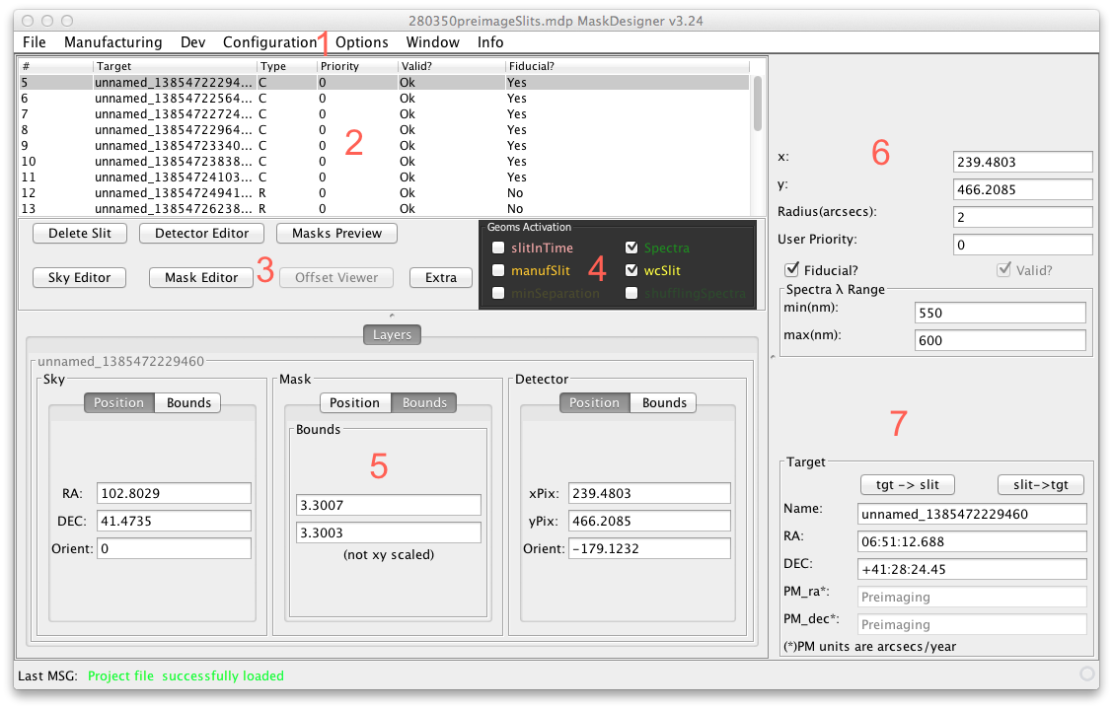This screenshot has width=1113, height=709.
Task: Select slit row number 7
Action: [x=383, y=114]
